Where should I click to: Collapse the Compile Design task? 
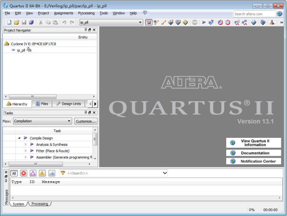(19, 138)
